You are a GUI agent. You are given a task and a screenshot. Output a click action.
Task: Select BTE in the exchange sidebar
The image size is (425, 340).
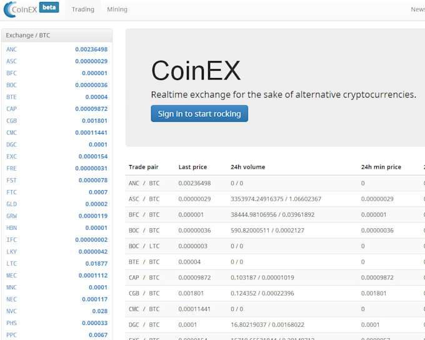(x=12, y=97)
